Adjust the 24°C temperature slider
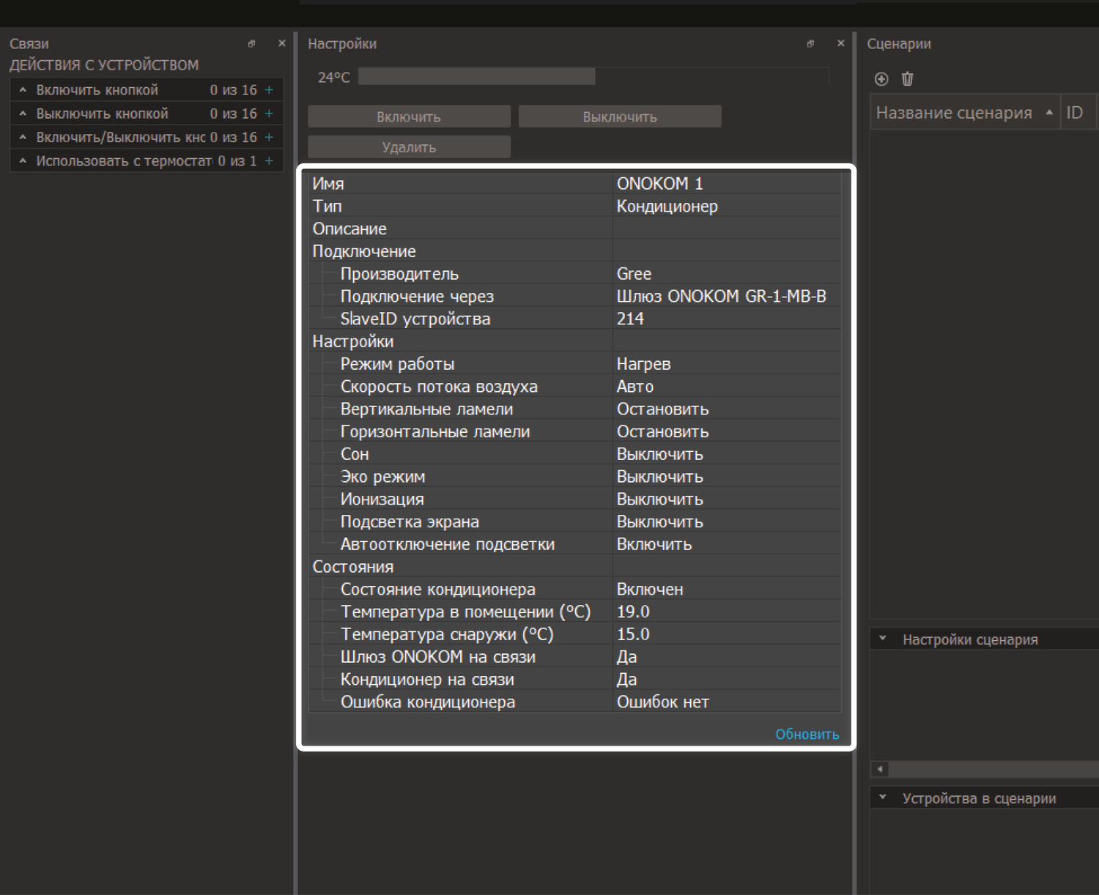1099x895 pixels. coord(593,77)
